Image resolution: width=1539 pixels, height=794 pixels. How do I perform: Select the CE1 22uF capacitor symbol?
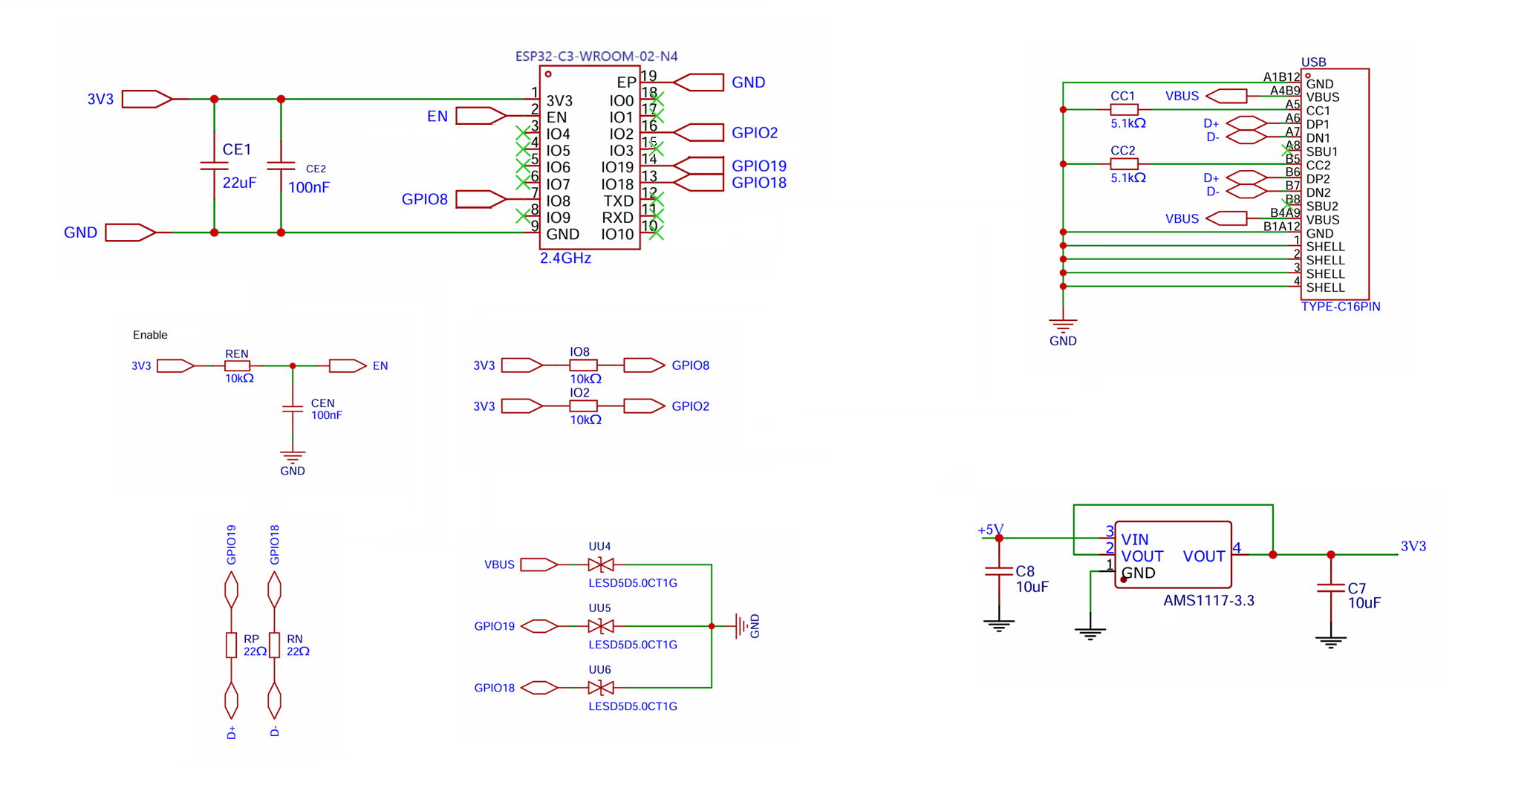[215, 166]
